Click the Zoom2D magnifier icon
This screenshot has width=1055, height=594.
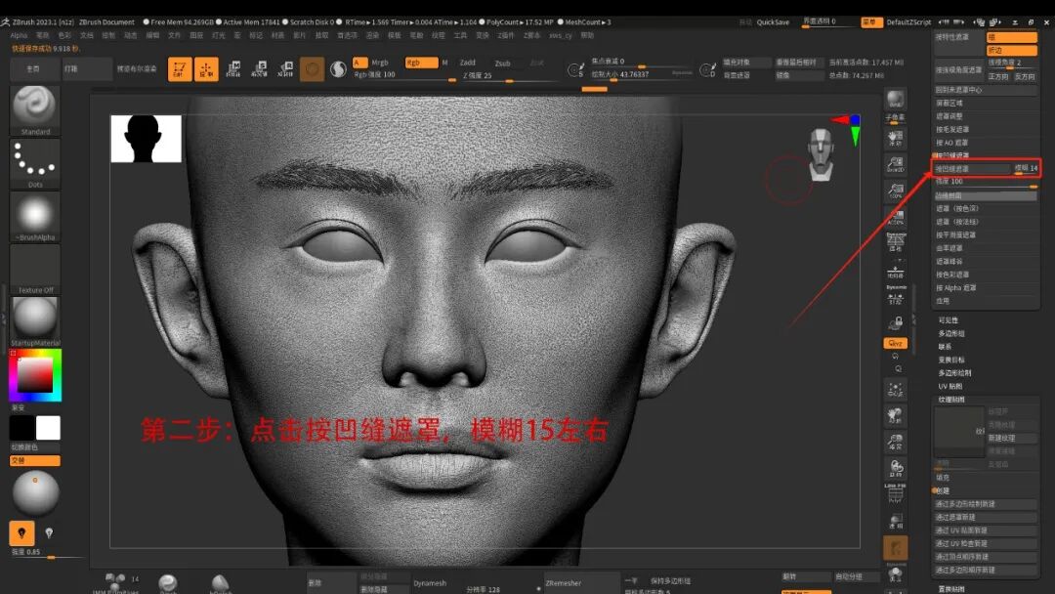click(x=896, y=165)
